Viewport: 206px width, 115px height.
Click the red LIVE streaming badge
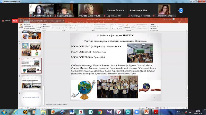click(15, 20)
